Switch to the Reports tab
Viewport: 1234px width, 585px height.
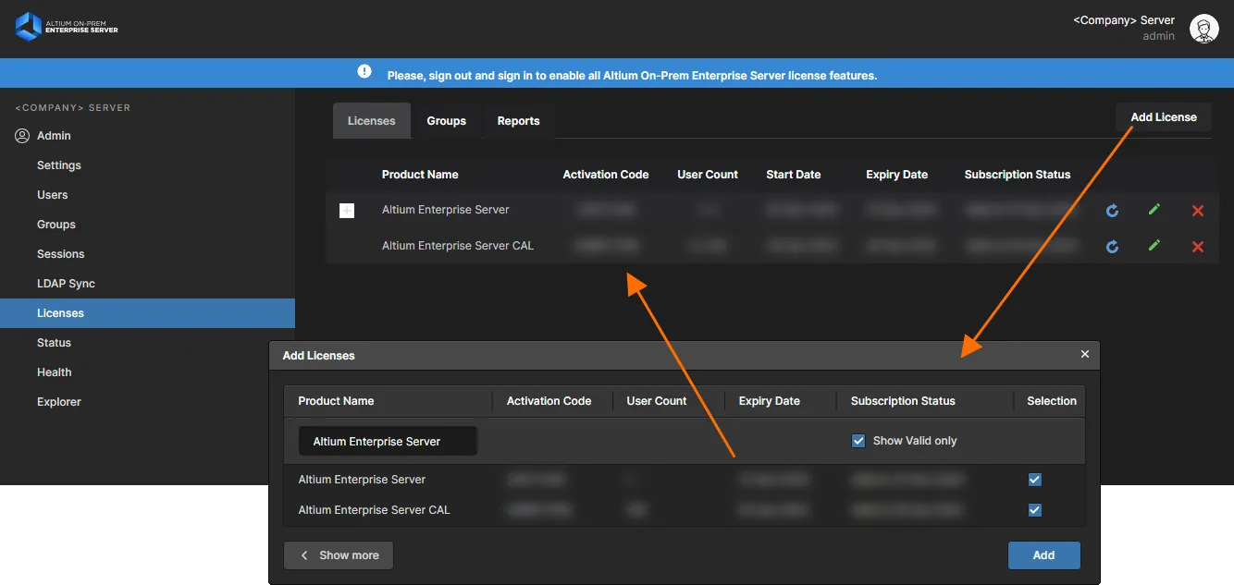(518, 121)
